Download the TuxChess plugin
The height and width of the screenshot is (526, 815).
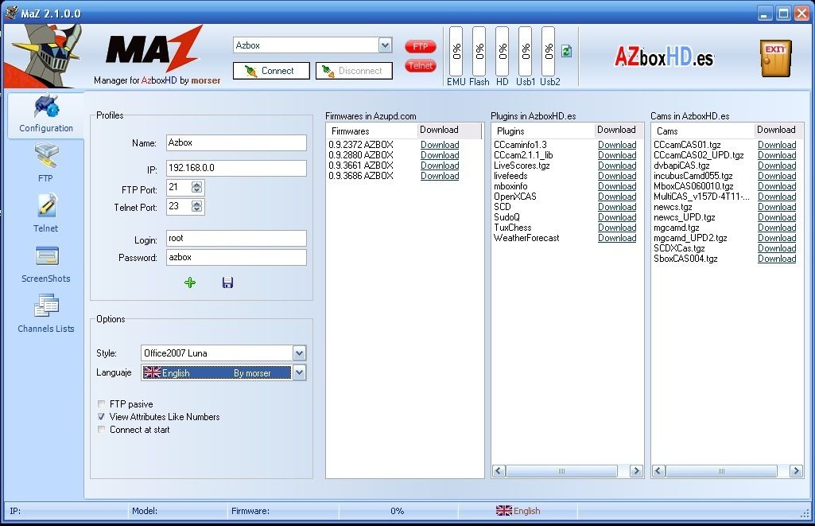coord(617,228)
